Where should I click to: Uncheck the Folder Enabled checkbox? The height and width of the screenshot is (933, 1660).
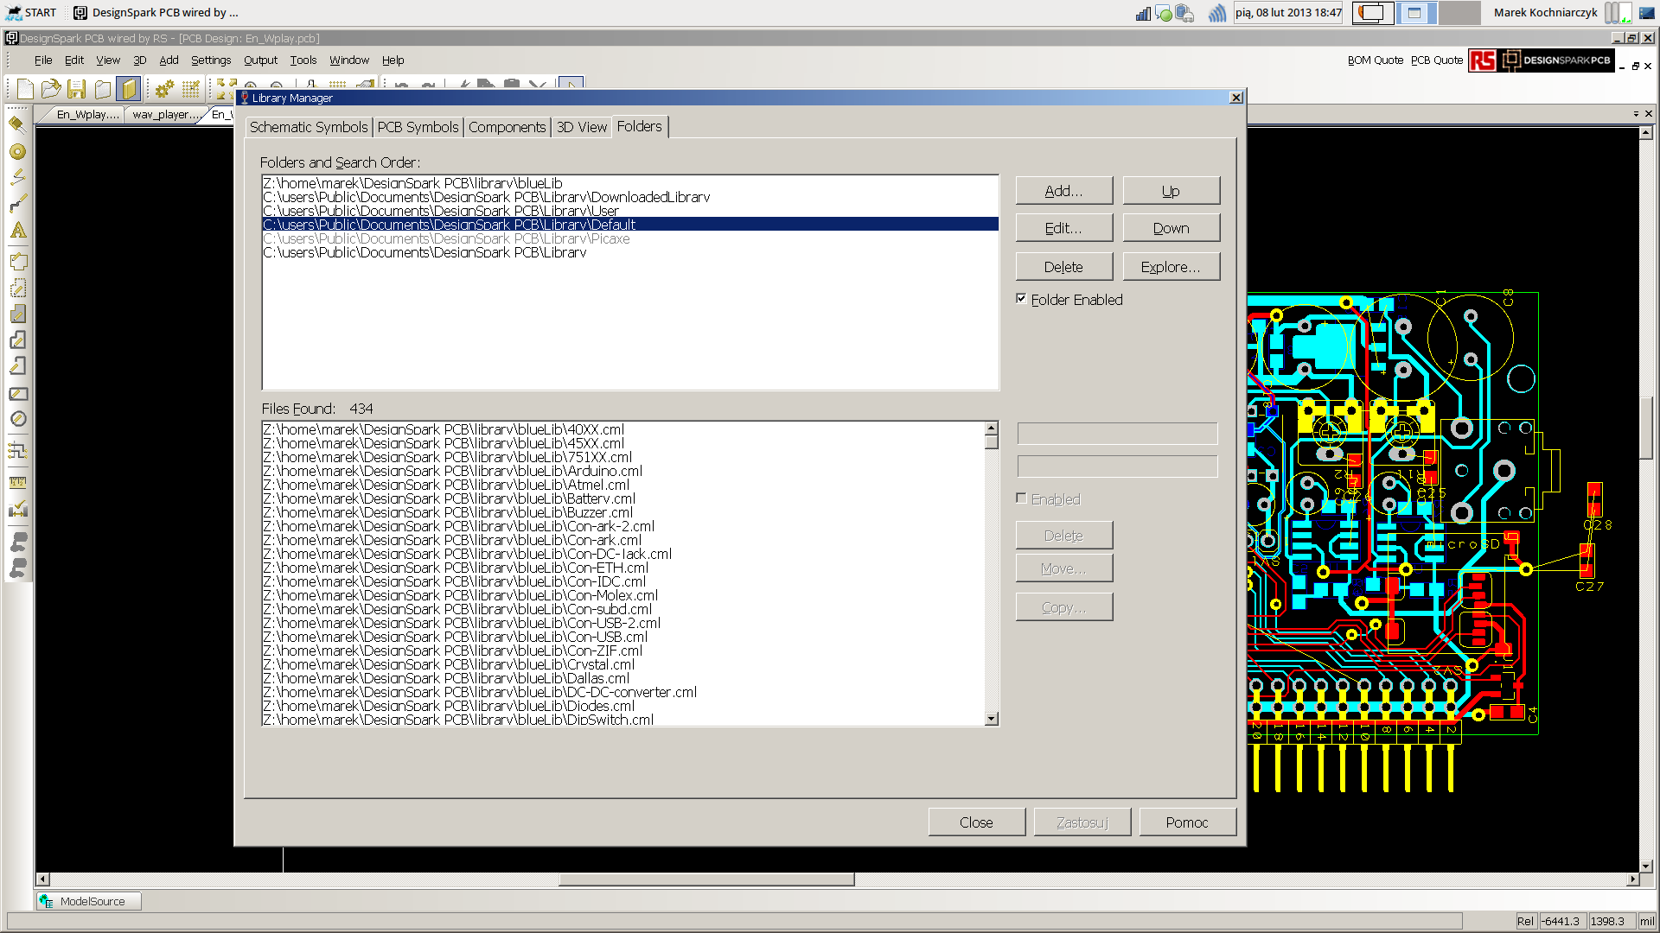pos(1022,299)
